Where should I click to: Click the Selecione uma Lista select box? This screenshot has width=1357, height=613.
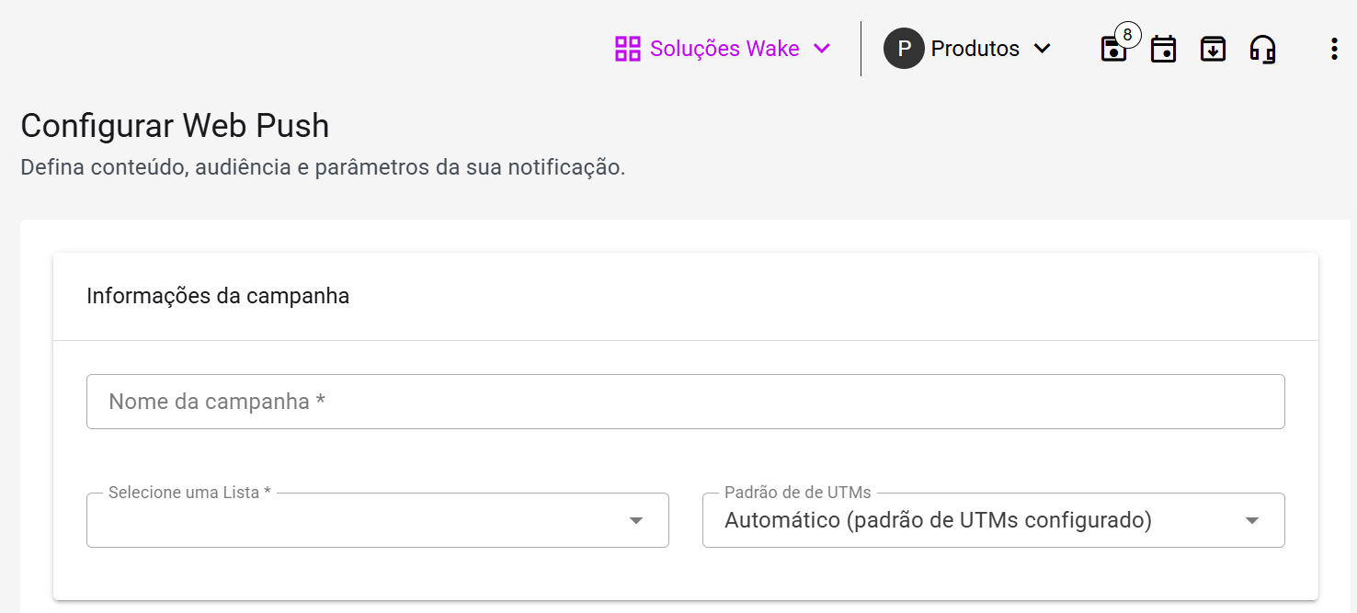(x=359, y=521)
